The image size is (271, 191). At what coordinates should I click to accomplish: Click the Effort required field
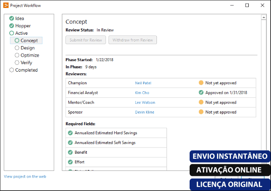(116, 162)
